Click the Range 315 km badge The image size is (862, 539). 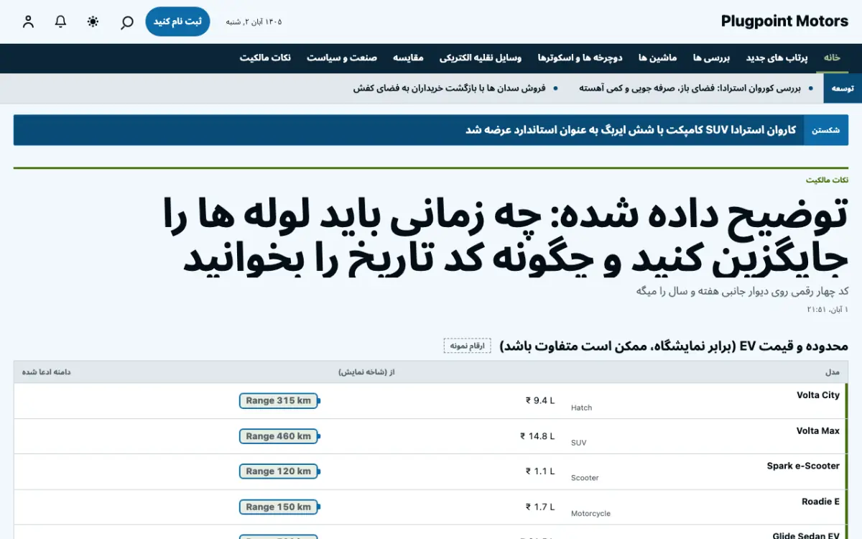(279, 401)
